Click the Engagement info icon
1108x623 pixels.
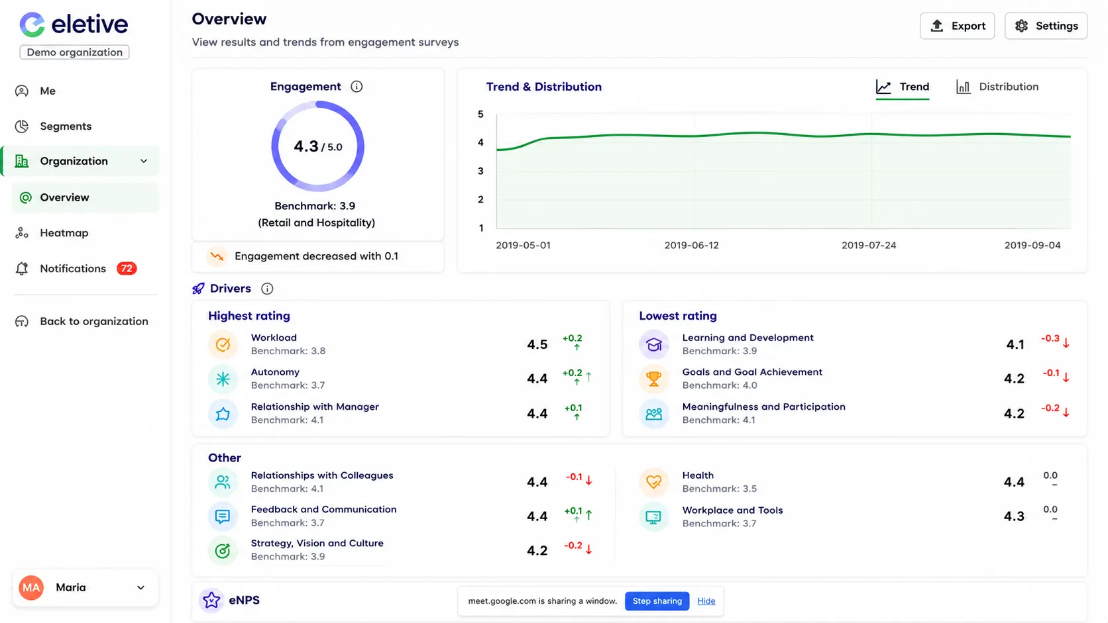click(x=357, y=87)
